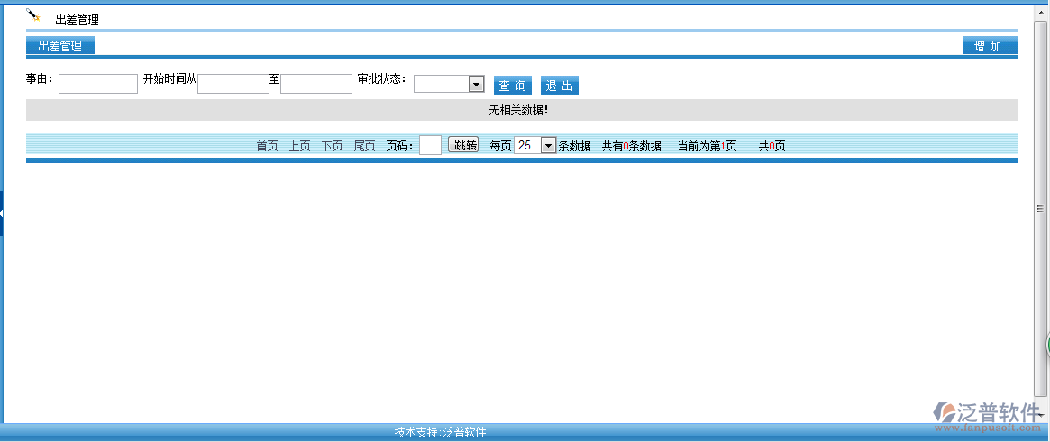Open the 每页 25 rows dropdown
Viewport: 1050px width, 442px height.
pos(535,145)
